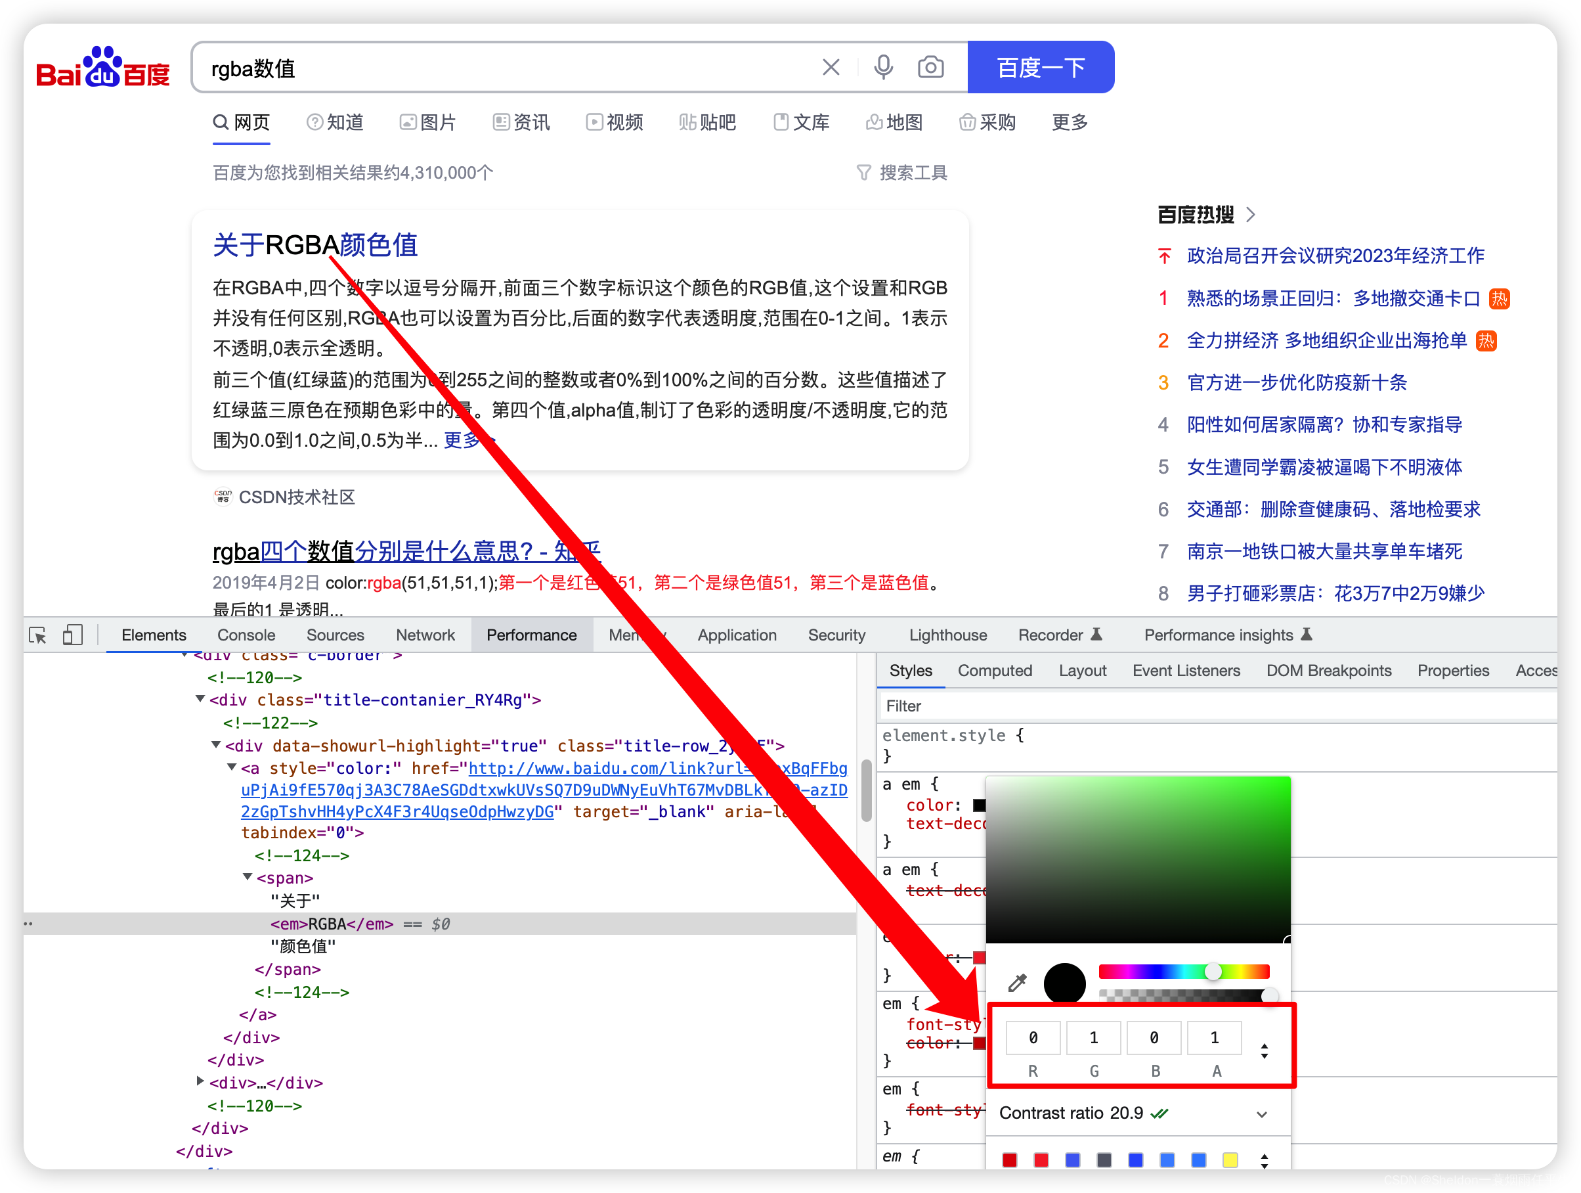This screenshot has width=1581, height=1193.
Task: Open the Computed styles tab
Action: [x=994, y=671]
